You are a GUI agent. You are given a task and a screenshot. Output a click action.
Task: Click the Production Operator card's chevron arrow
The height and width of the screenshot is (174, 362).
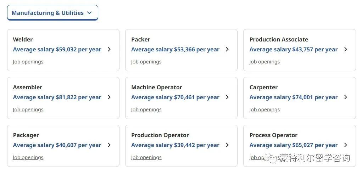(x=227, y=145)
